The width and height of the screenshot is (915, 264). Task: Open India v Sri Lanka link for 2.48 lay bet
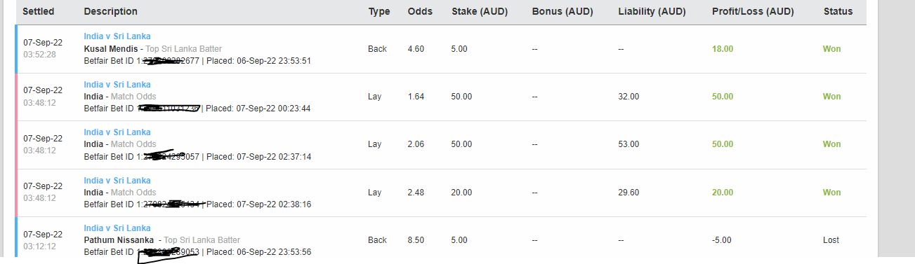tap(117, 181)
